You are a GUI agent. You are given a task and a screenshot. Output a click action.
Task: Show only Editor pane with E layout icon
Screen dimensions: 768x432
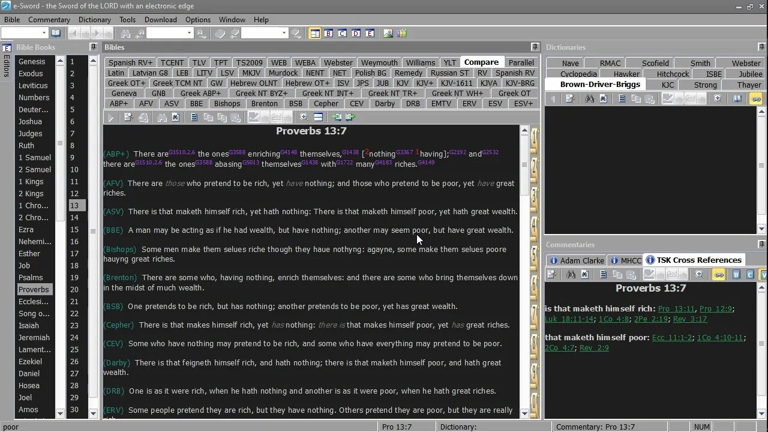click(370, 34)
